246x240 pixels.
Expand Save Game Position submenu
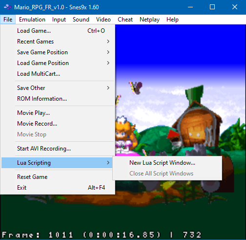point(57,52)
